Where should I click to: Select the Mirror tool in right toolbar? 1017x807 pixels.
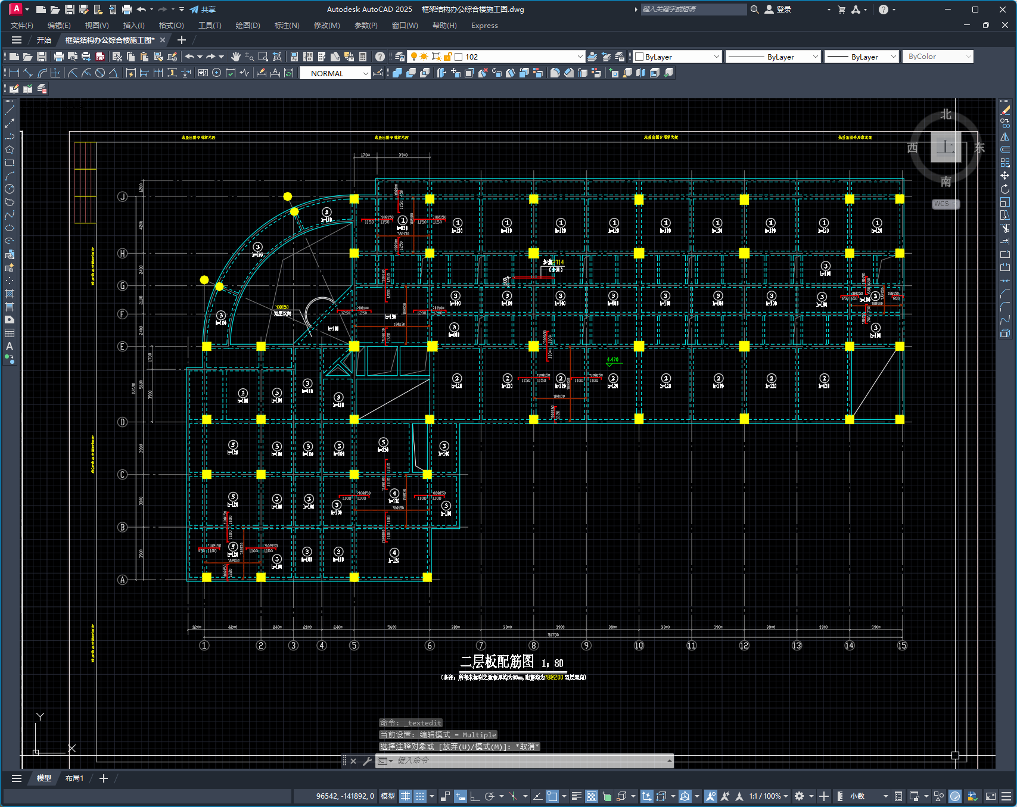coord(1005,136)
